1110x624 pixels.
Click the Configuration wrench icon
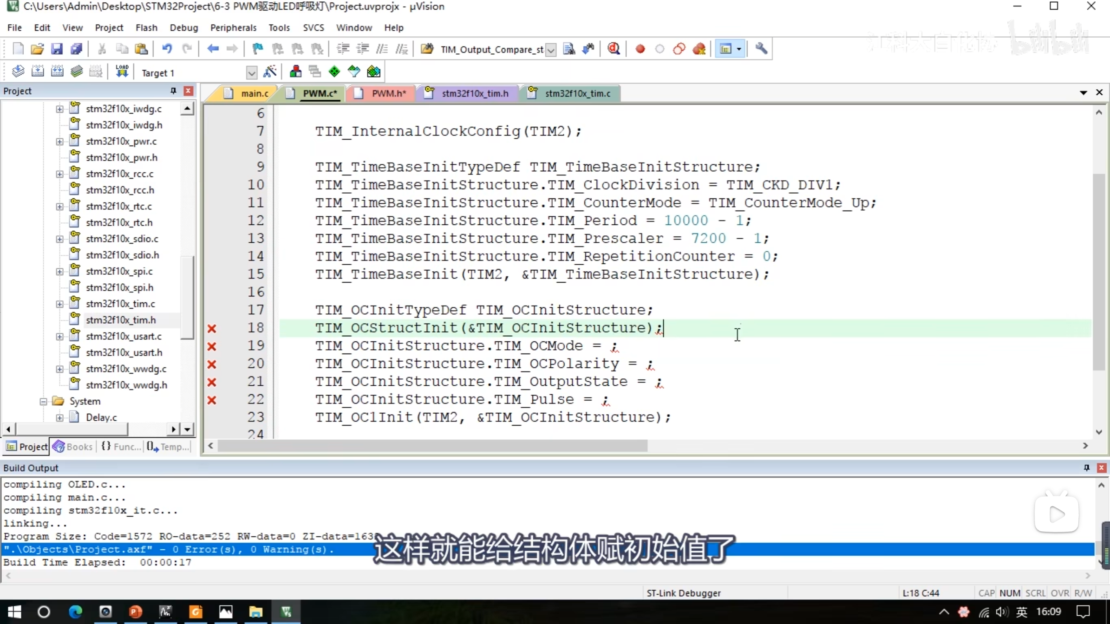pyautogui.click(x=761, y=49)
